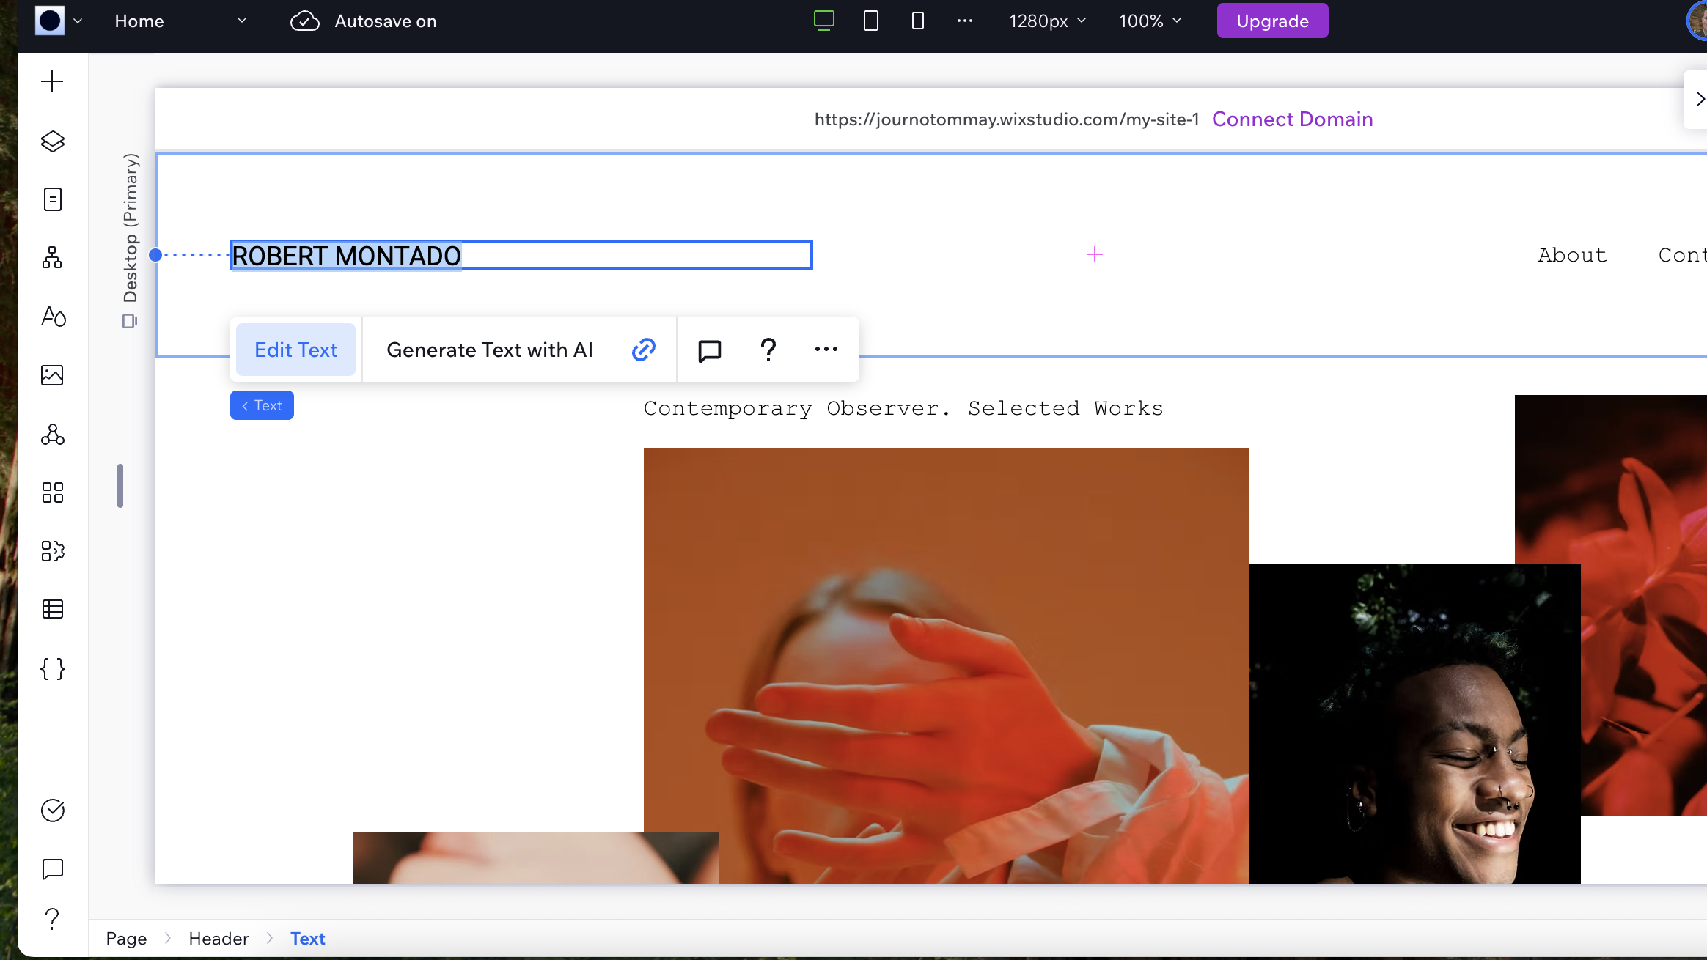This screenshot has width=1707, height=960.
Task: Click the site URL text
Action: [x=1006, y=119]
